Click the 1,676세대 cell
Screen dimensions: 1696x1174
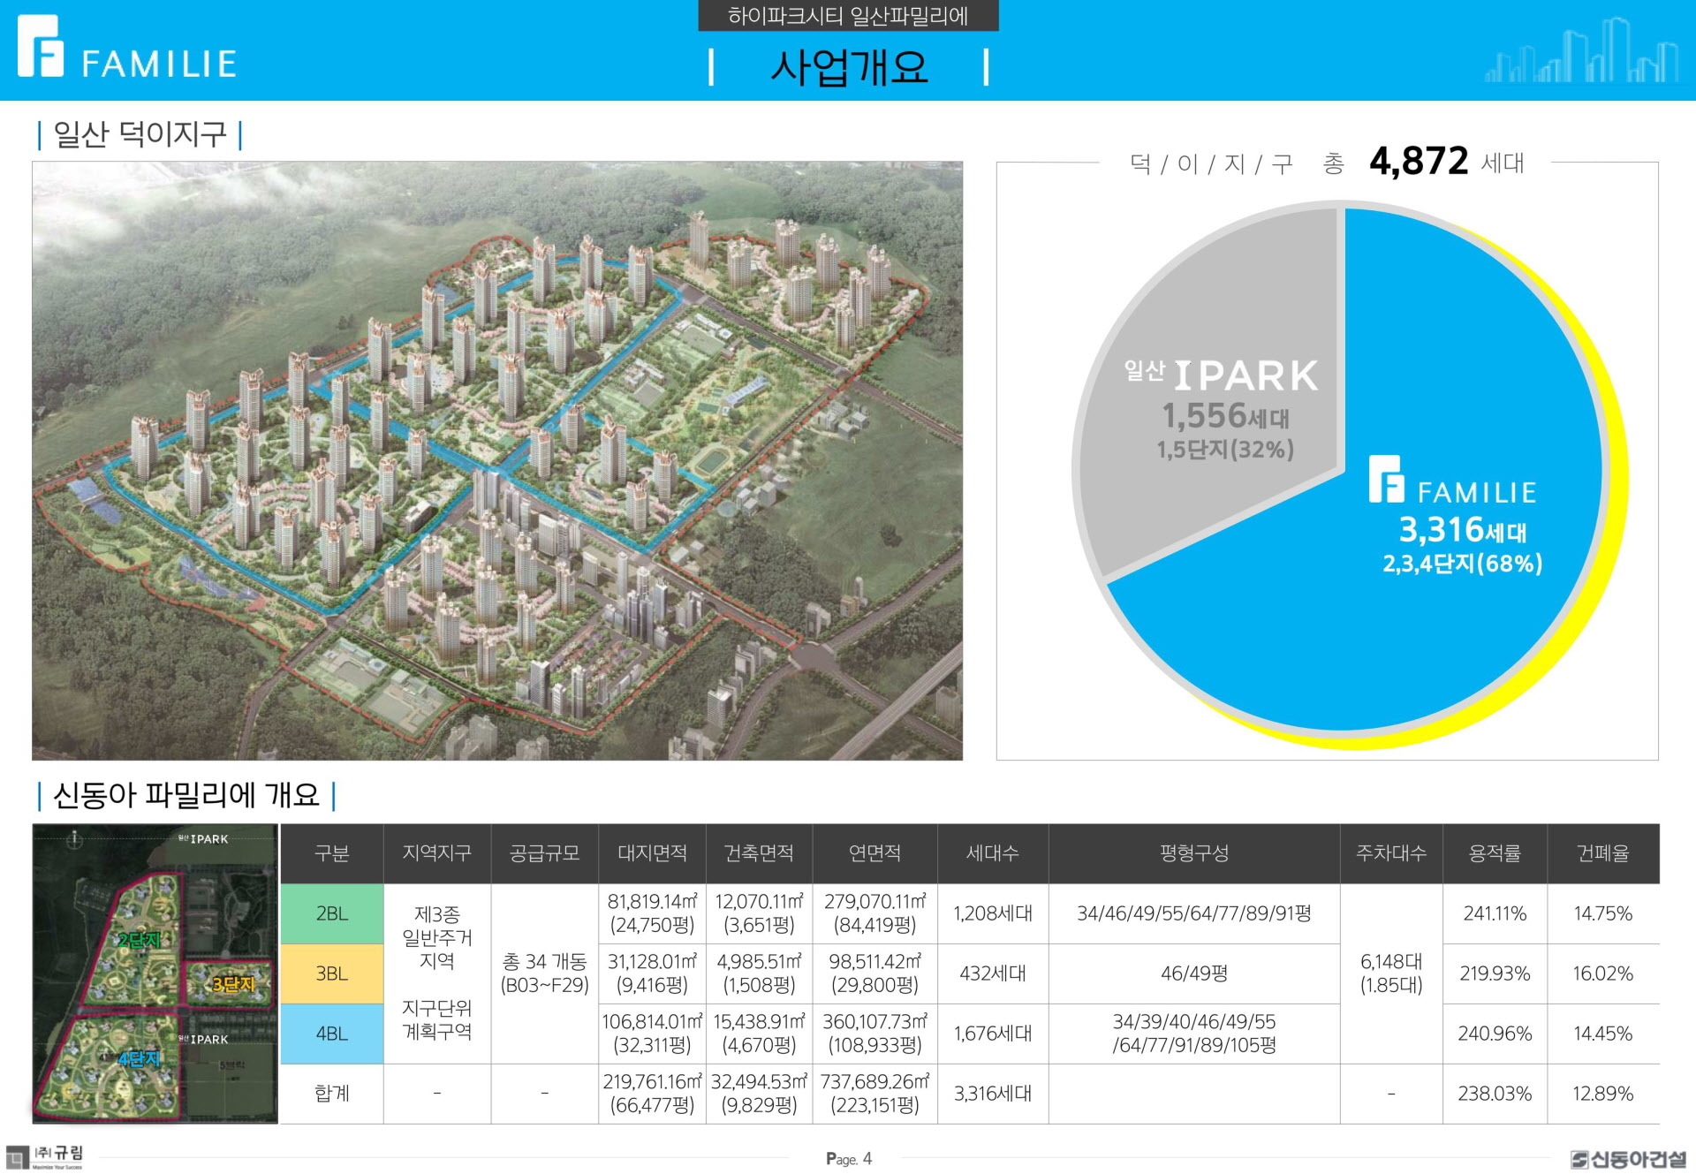(993, 1034)
